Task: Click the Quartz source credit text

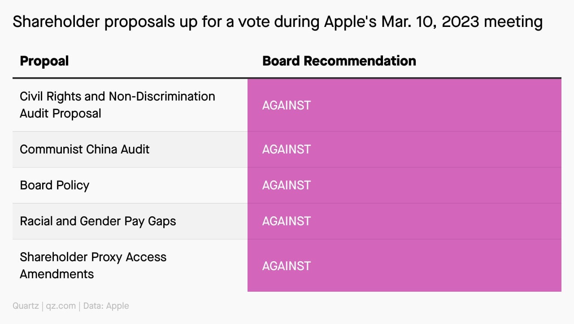Action: (26, 306)
